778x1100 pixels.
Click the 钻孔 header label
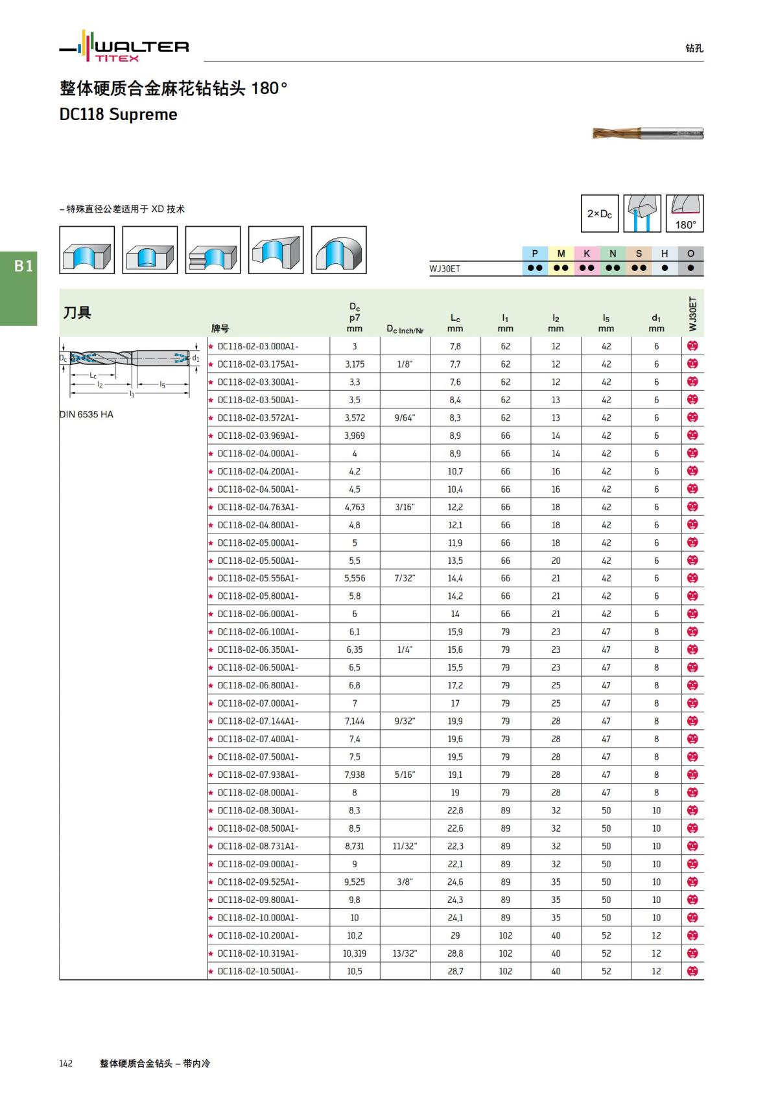[694, 48]
